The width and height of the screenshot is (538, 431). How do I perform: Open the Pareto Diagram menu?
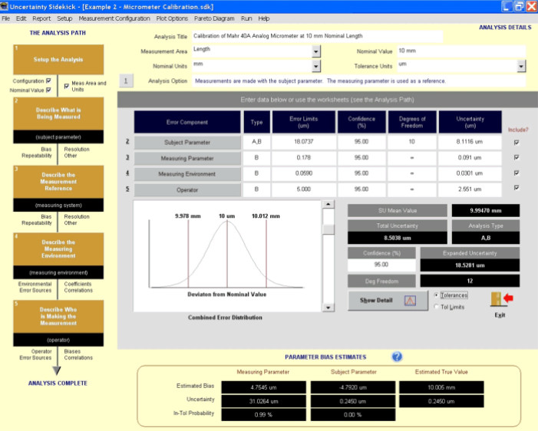pyautogui.click(x=214, y=18)
